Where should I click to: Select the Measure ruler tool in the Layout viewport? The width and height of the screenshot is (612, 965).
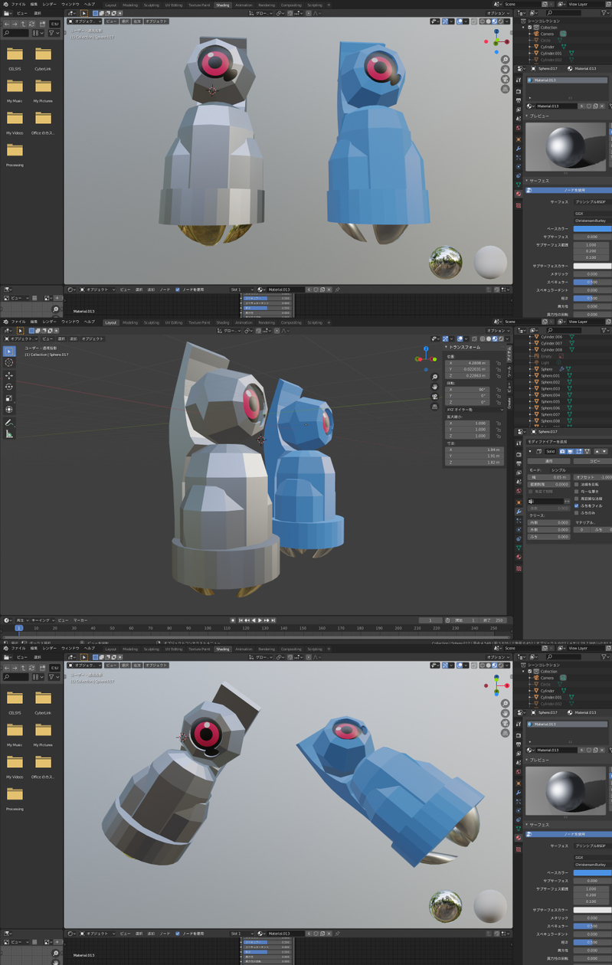point(9,434)
